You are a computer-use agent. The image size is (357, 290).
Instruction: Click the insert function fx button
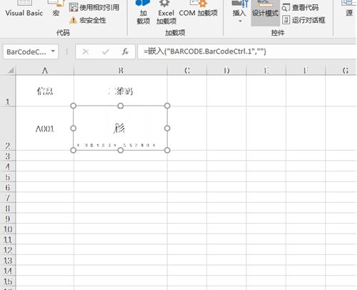click(x=125, y=51)
